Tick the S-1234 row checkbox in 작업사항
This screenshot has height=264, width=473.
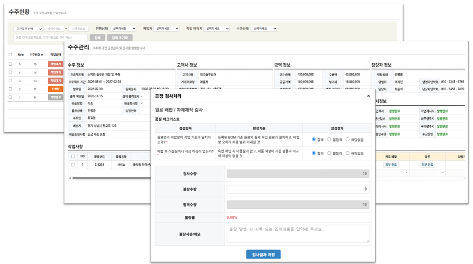73,165
